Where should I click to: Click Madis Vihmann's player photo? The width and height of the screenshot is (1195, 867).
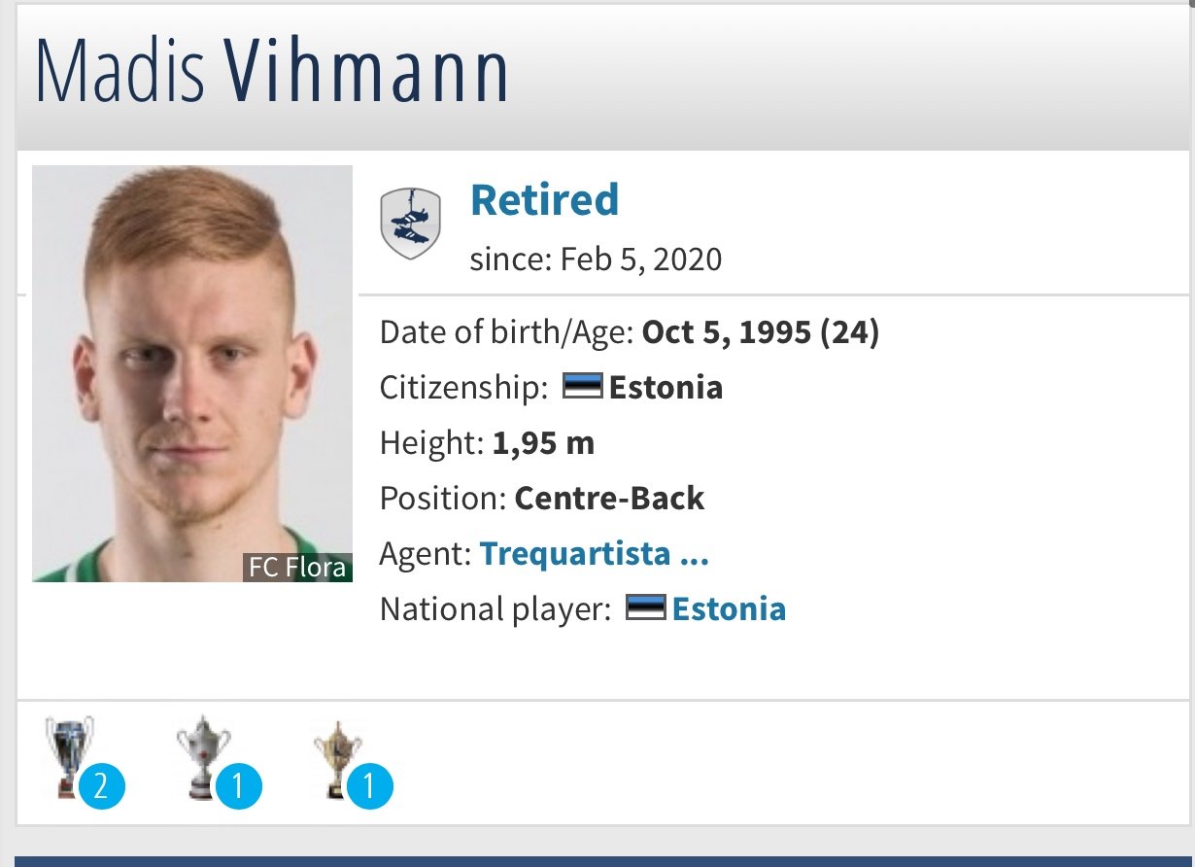192,373
